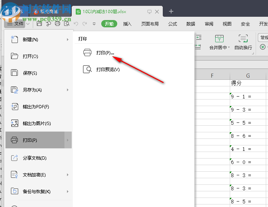Image resolution: width=268 pixels, height=207 pixels.
Task: Choose 另存为(A) in the file menu
Action: (39, 90)
